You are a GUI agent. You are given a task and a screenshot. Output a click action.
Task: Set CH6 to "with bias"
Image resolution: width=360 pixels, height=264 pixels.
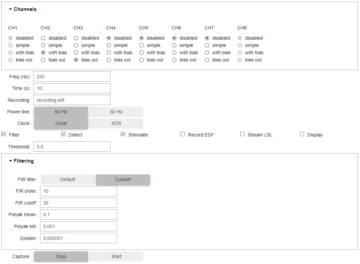coord(174,52)
